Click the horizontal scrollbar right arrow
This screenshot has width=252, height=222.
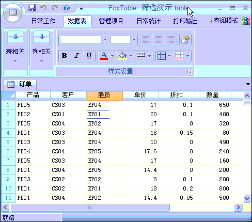[238, 207]
